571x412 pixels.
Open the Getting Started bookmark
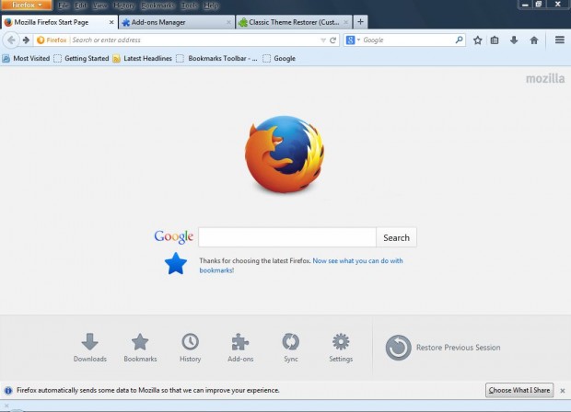pyautogui.click(x=81, y=58)
